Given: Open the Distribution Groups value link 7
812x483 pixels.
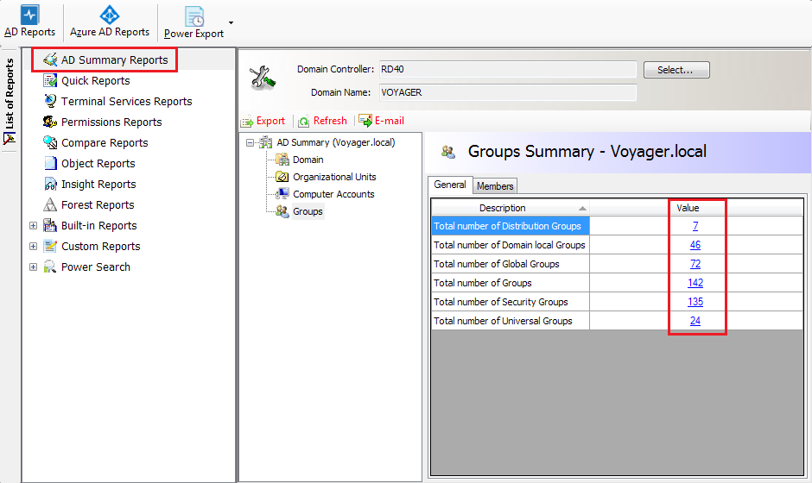Looking at the screenshot, I should (x=695, y=226).
